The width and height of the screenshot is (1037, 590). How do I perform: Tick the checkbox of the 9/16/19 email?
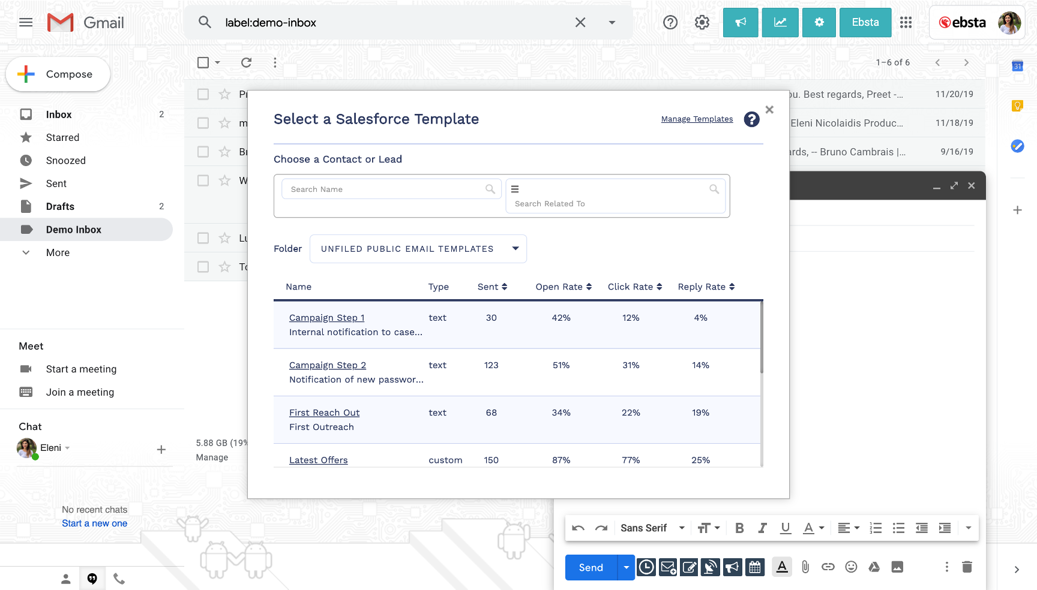tap(203, 152)
